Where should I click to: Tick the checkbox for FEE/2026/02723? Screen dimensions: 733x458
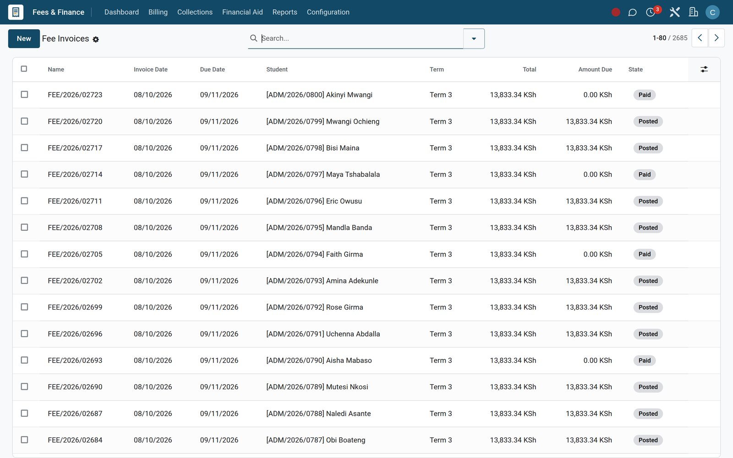point(24,94)
